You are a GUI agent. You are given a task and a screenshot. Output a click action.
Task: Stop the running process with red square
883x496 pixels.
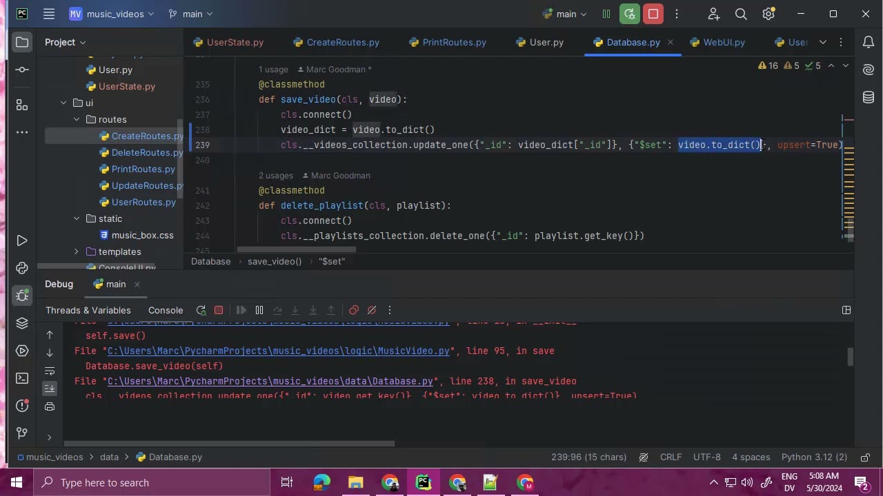653,14
